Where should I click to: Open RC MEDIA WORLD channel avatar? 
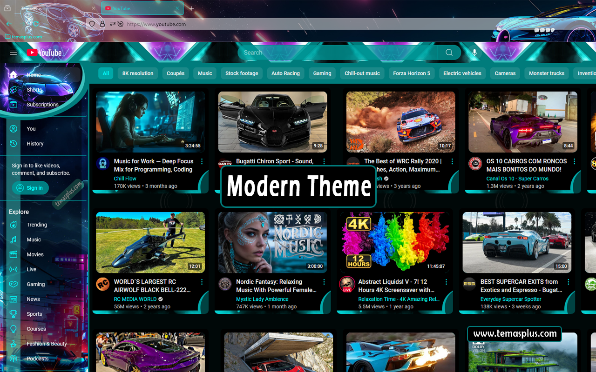[x=103, y=284]
